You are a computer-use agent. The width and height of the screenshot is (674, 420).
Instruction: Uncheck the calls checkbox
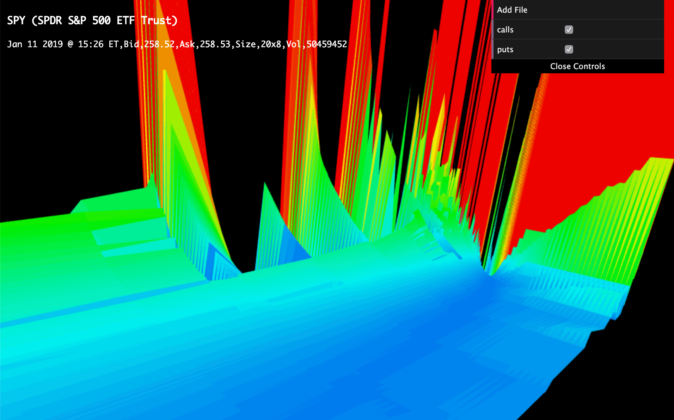coord(569,30)
